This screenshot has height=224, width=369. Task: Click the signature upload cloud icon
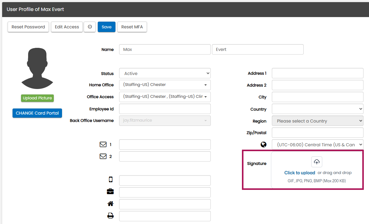click(317, 162)
